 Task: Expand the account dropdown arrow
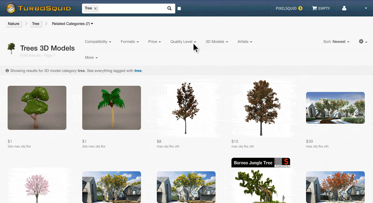pos(366,9)
